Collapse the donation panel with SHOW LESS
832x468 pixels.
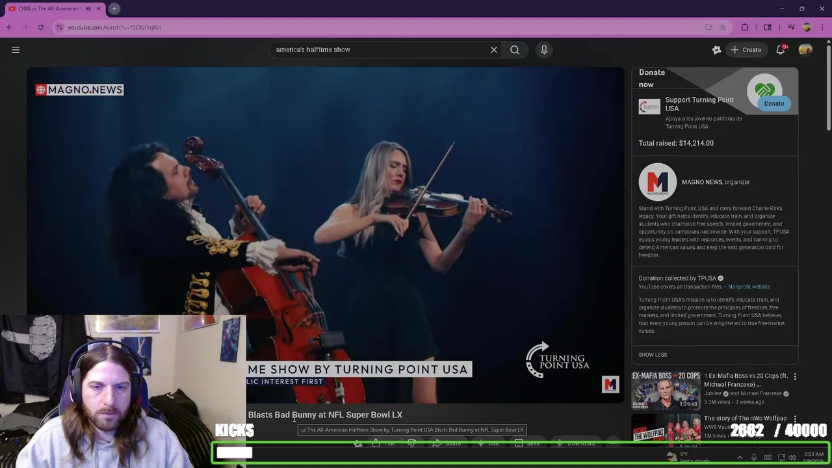[653, 355]
